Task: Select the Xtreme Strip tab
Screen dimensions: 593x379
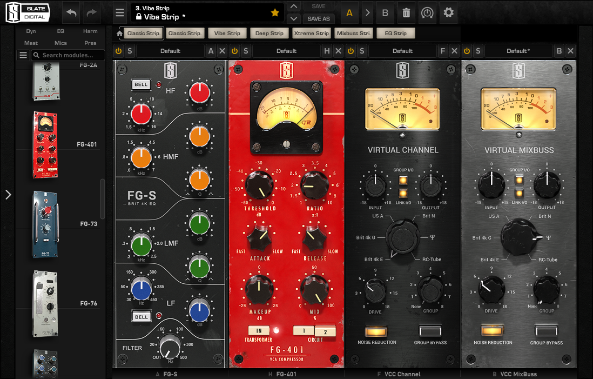Action: click(312, 34)
